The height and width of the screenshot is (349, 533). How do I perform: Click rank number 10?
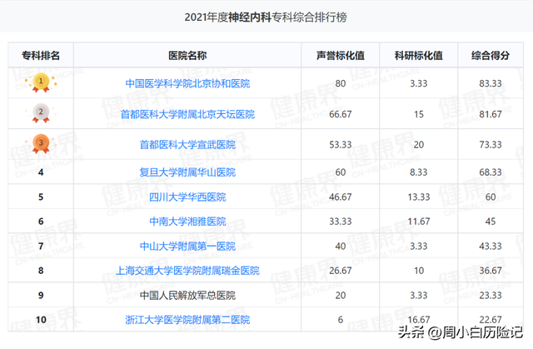click(x=41, y=320)
